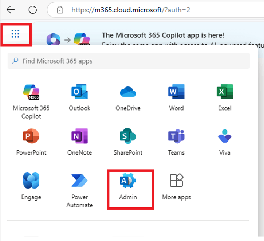Screen dimensions: 264x241
Task: Open the OneDrive cloud icon
Action: pos(128,92)
